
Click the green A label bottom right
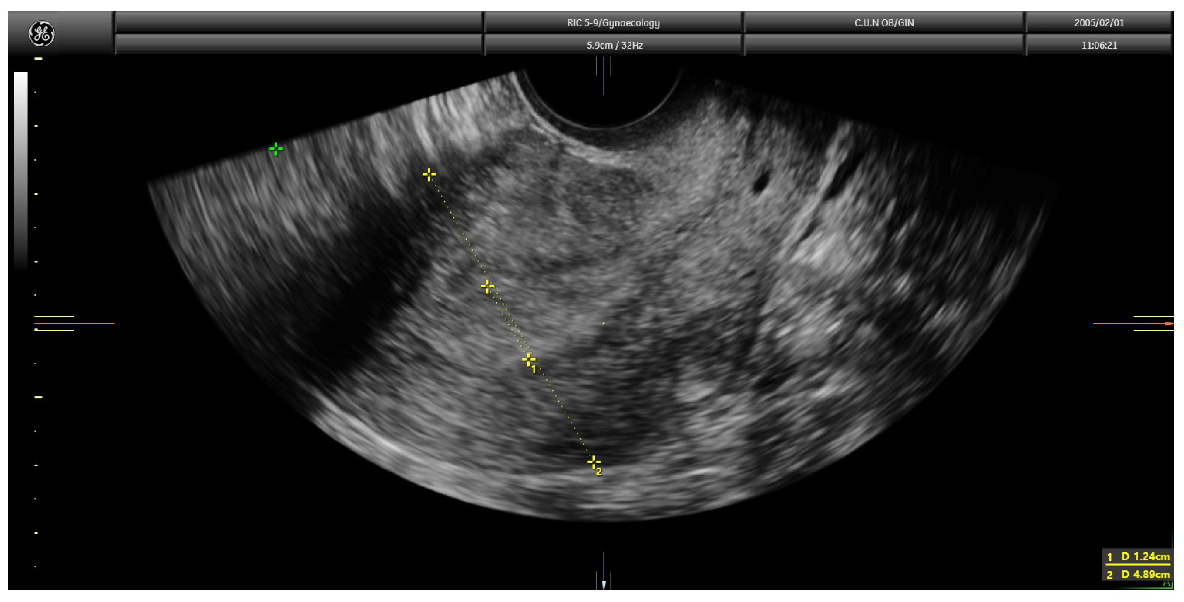coord(1167,583)
